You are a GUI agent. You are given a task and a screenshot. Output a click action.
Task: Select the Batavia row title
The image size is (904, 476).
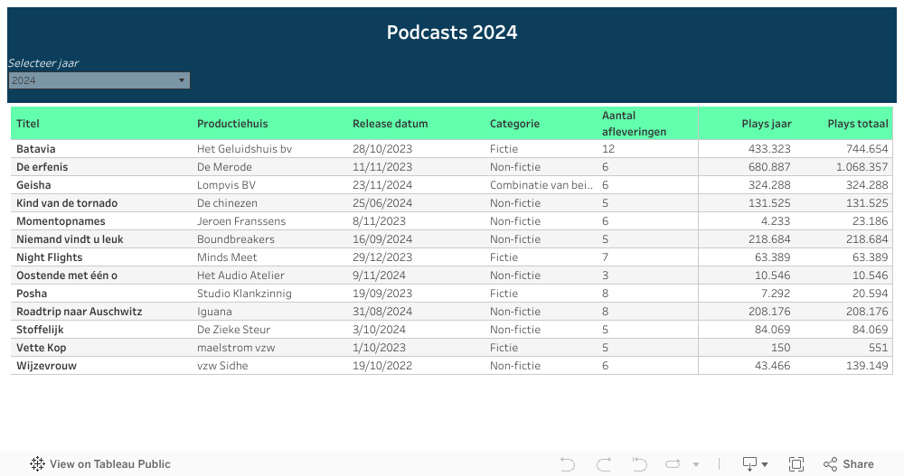pyautogui.click(x=36, y=149)
